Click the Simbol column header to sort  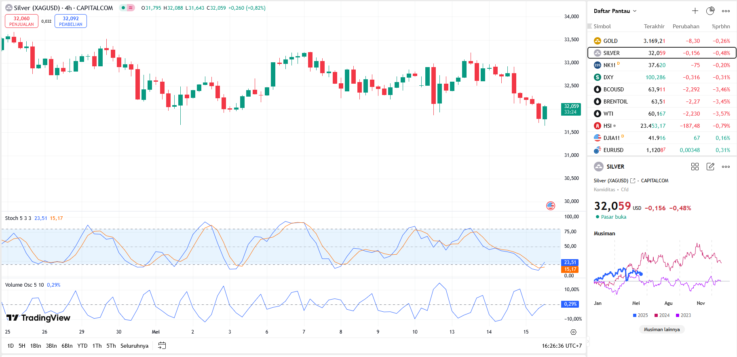coord(602,26)
